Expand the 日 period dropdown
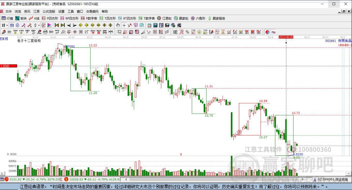The height and width of the screenshot is (190, 352). click(7, 25)
